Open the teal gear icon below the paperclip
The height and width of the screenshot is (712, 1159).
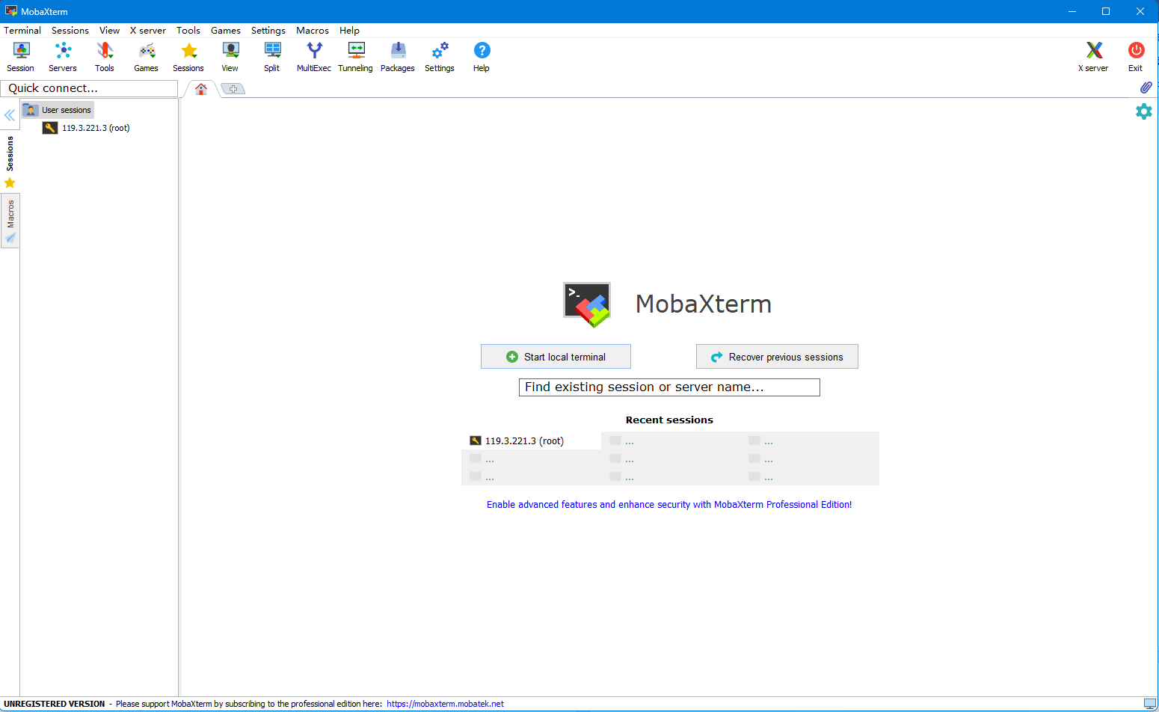coord(1144,111)
